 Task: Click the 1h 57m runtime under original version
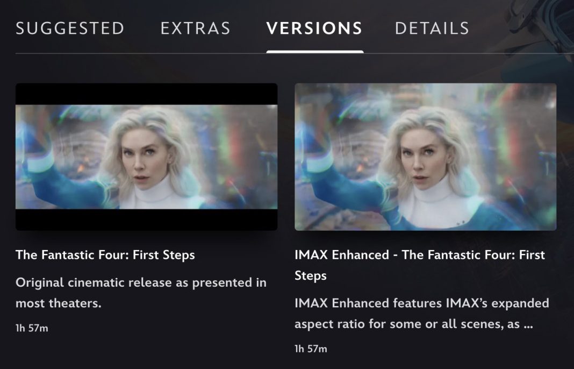click(32, 328)
